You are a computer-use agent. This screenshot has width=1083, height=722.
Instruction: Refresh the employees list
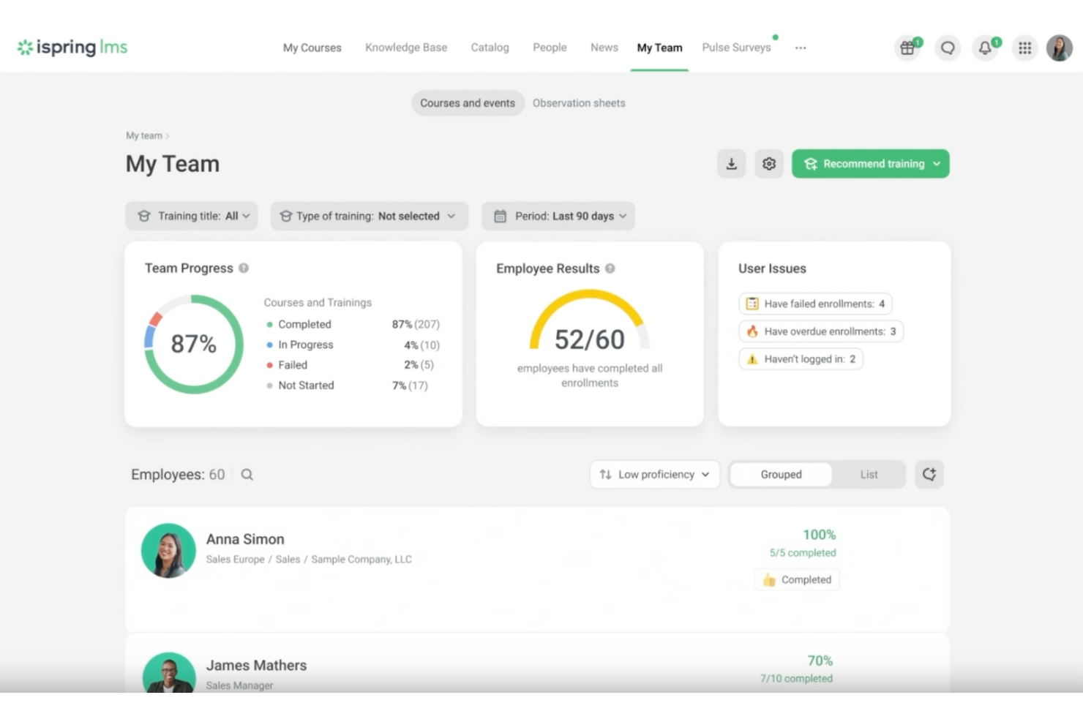[x=929, y=474]
